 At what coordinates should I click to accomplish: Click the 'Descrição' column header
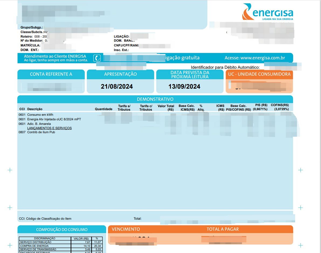click(35, 109)
